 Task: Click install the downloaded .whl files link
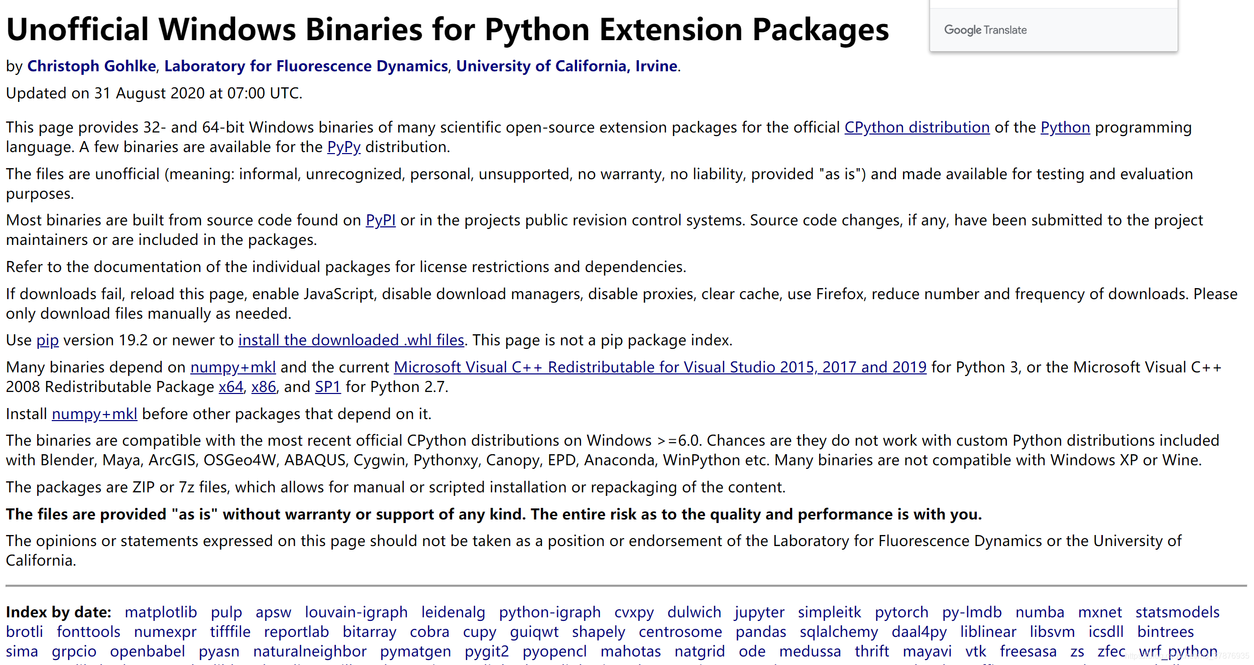pos(351,340)
